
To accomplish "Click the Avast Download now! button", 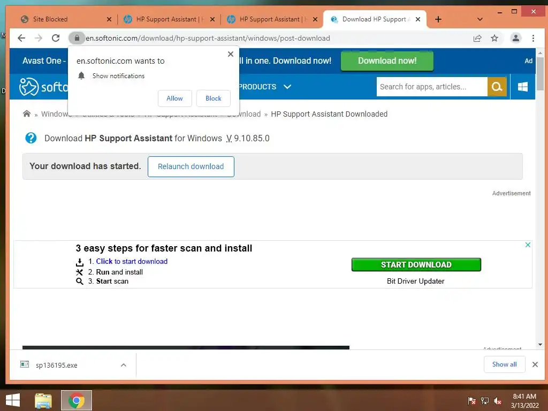I will pos(387,61).
